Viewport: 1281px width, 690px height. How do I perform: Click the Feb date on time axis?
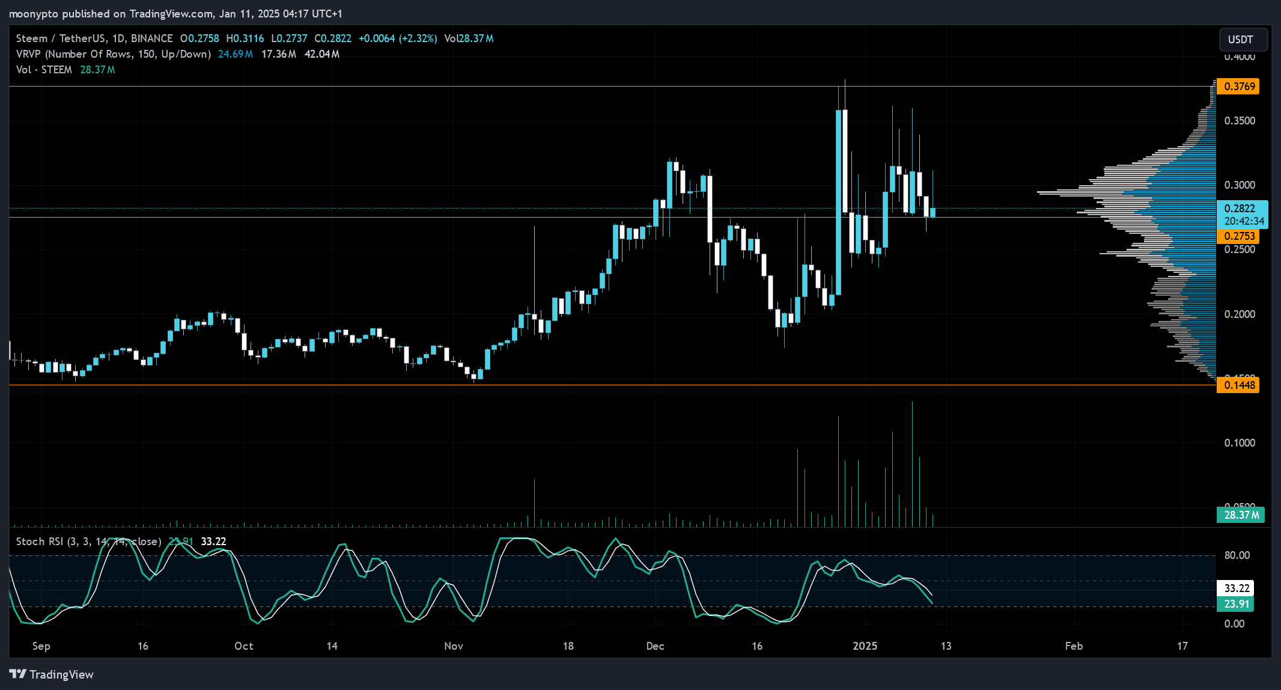1074,646
